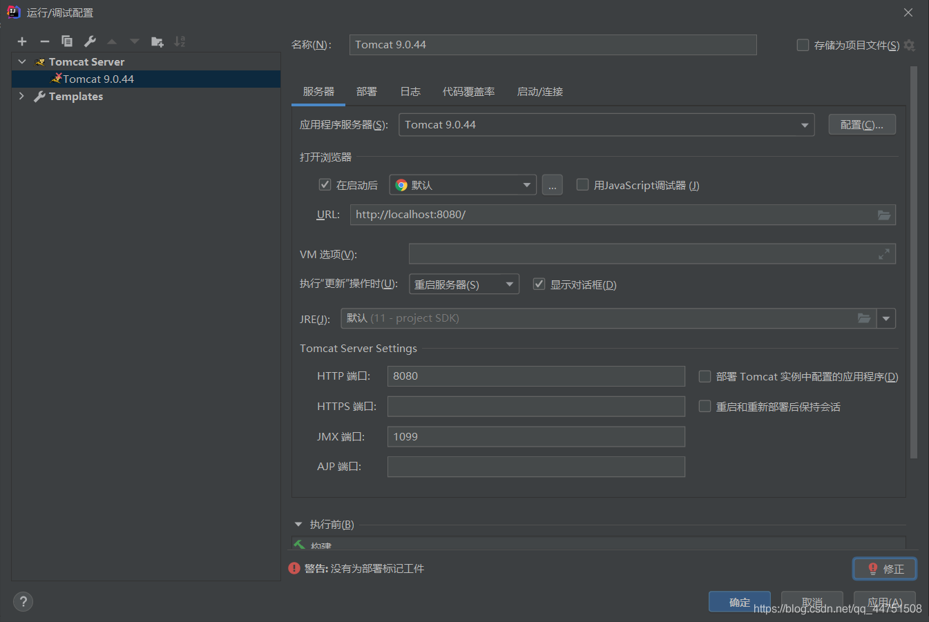The height and width of the screenshot is (622, 929).
Task: Enable deploy applications configured in Tomcat instance
Action: pyautogui.click(x=705, y=376)
